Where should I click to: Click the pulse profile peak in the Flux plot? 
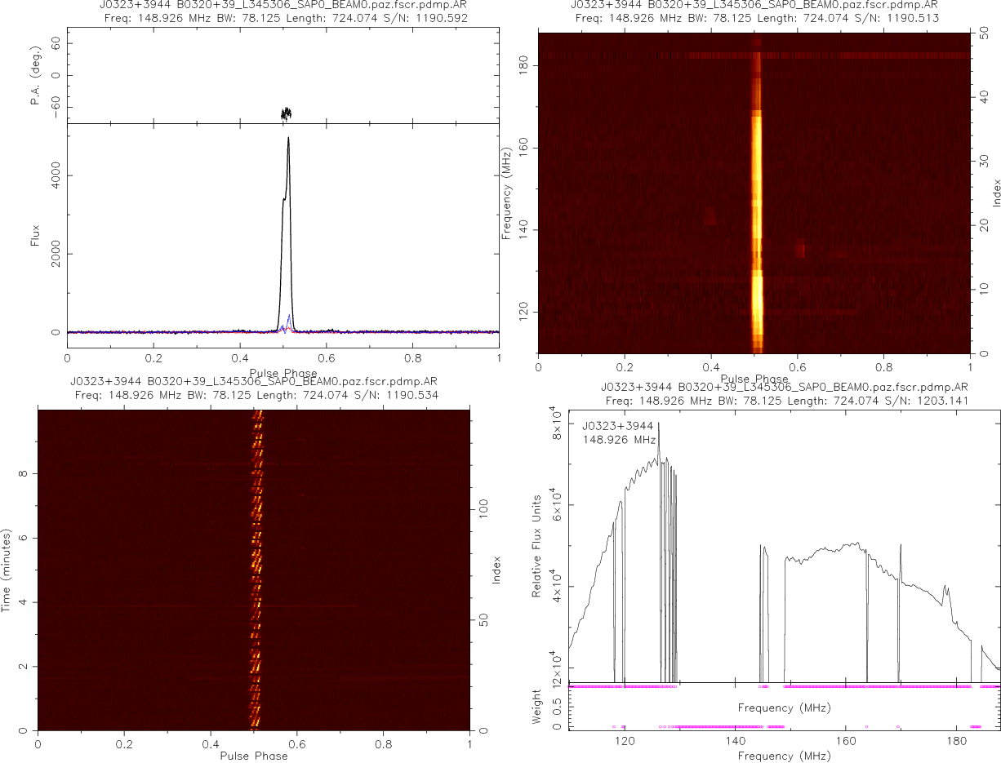click(288, 140)
